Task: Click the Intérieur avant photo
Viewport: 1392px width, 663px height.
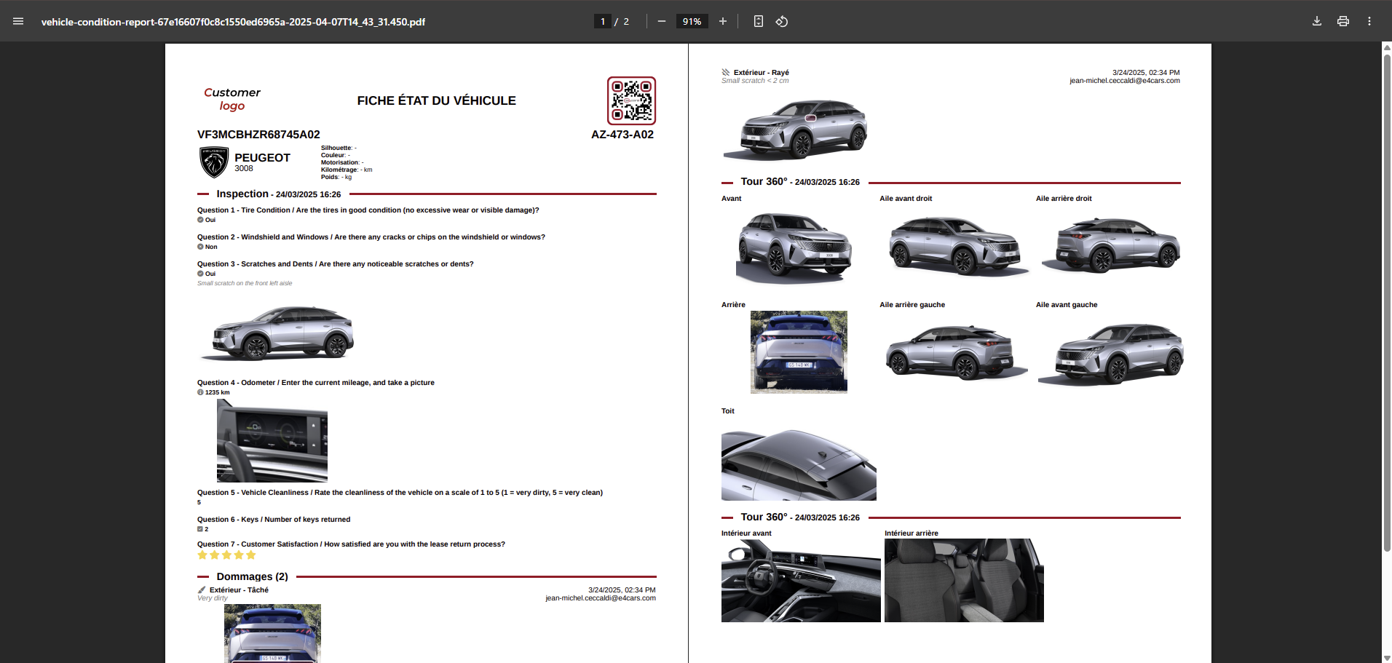Action: [x=800, y=581]
